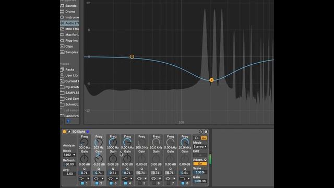Open band 4 filter type dropdown
The width and height of the screenshot is (334, 188).
pyautogui.click(x=127, y=179)
